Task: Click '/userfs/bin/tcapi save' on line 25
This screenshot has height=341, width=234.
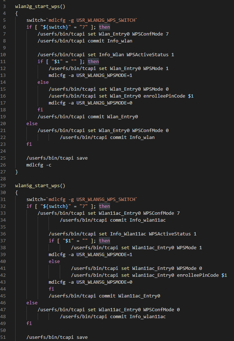Action: 57,158
